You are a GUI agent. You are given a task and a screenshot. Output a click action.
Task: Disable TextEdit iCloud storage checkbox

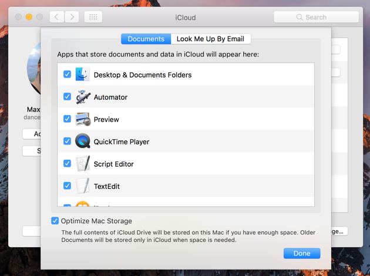[68, 186]
